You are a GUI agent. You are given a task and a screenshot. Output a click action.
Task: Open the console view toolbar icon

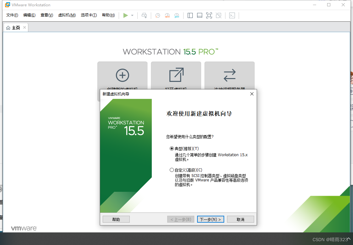click(x=232, y=15)
